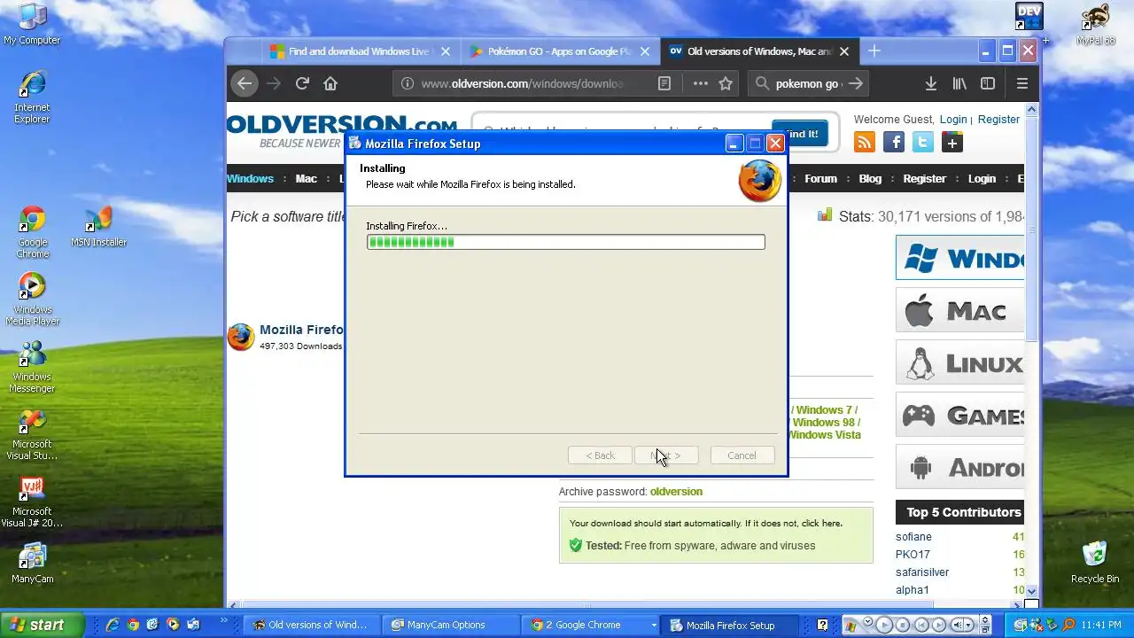Expand the 2 Google Chrome taskbar group arrow
The width and height of the screenshot is (1134, 638).
coord(654,625)
